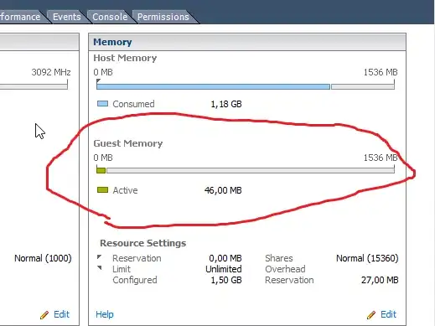Select the Resource Settings heading
The image size is (435, 326).
click(143, 243)
